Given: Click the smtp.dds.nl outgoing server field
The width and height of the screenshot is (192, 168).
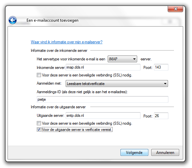Looking at the screenshot, I should click(103, 115).
